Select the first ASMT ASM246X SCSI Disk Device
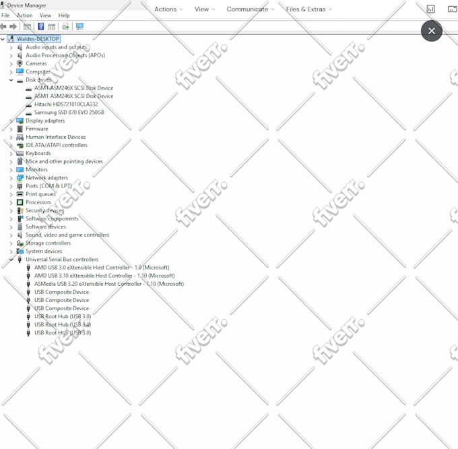The height and width of the screenshot is (449, 458). pyautogui.click(x=73, y=88)
